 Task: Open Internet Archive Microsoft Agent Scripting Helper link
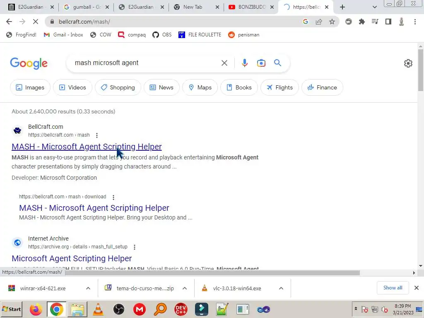72,258
